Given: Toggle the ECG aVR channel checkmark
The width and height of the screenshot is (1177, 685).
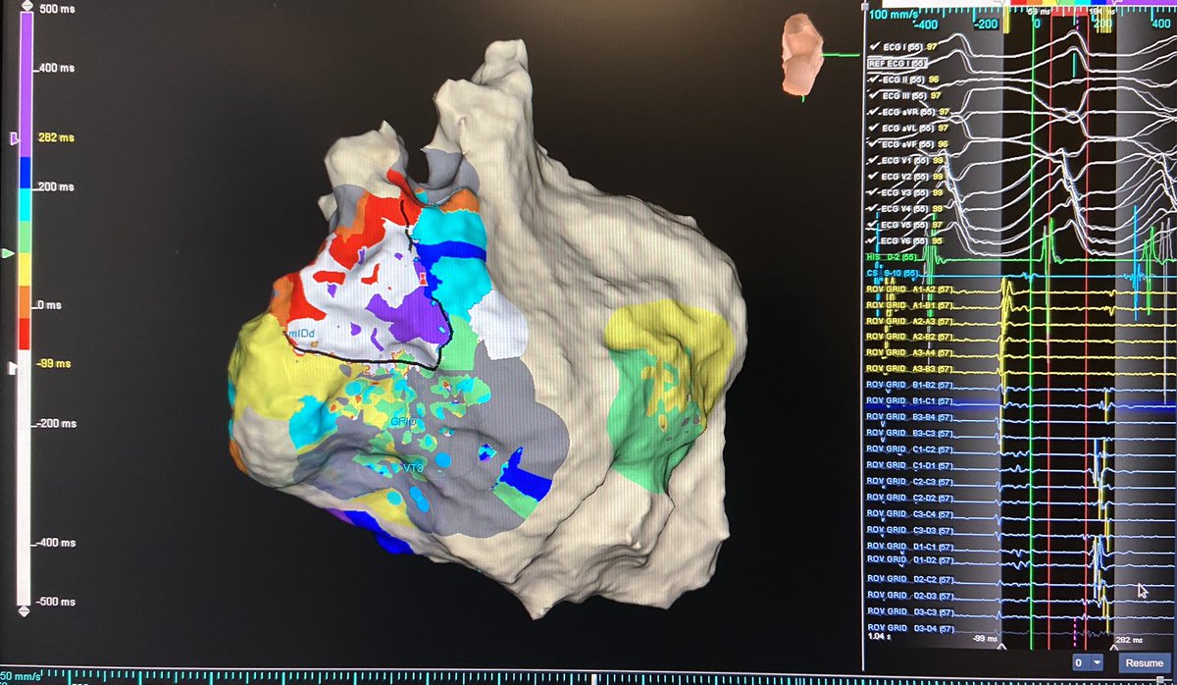Looking at the screenshot, I should [x=875, y=112].
